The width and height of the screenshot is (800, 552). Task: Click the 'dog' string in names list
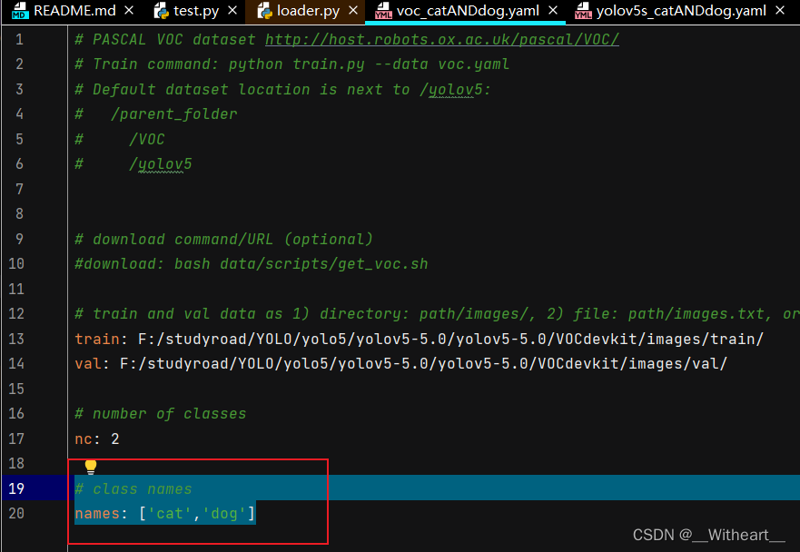click(x=224, y=513)
